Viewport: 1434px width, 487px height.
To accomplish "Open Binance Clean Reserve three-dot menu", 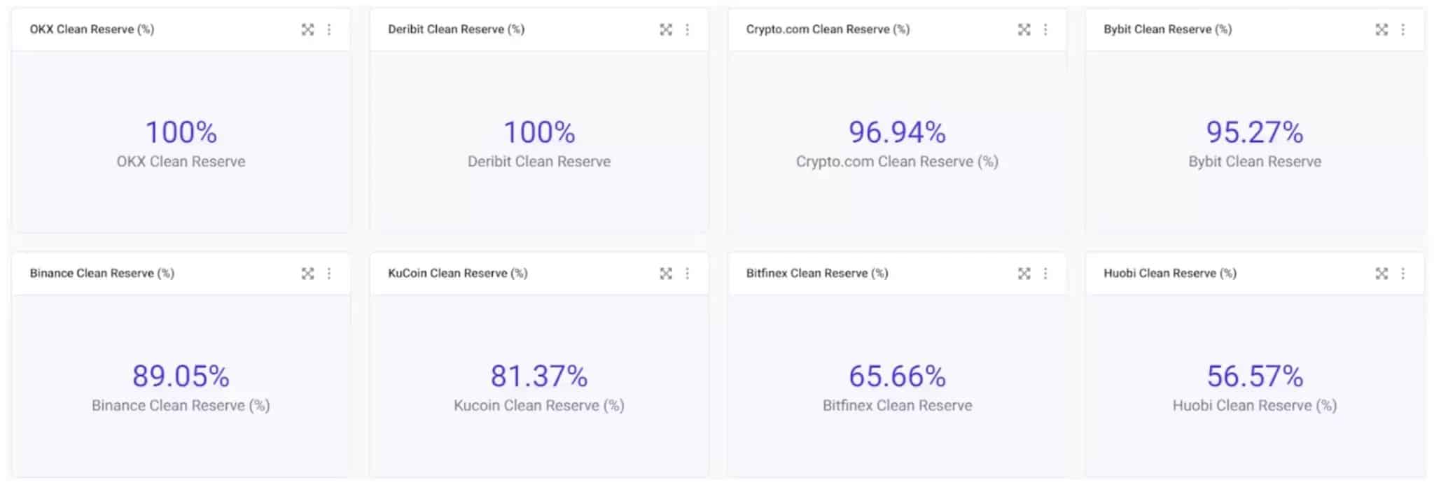I will [329, 274].
